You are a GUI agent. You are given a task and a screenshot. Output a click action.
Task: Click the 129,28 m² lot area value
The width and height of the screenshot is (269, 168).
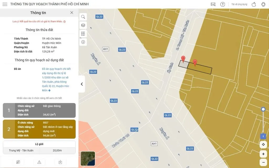coord(48,51)
